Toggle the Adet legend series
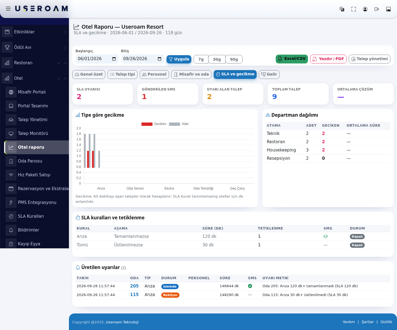The width and height of the screenshot is (397, 330). pos(179,124)
